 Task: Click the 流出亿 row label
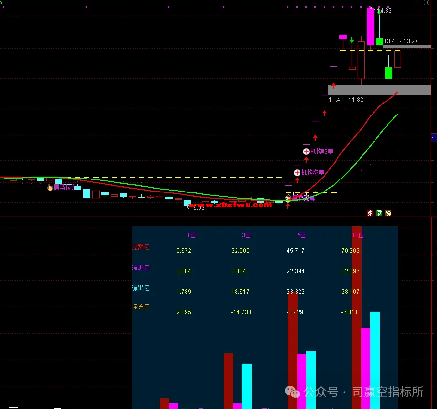[141, 288]
